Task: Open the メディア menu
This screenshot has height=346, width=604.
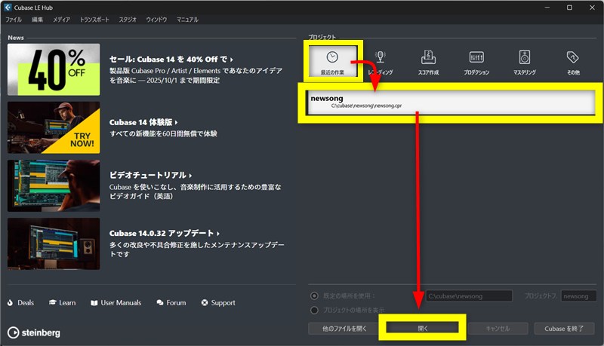Action: pos(62,20)
